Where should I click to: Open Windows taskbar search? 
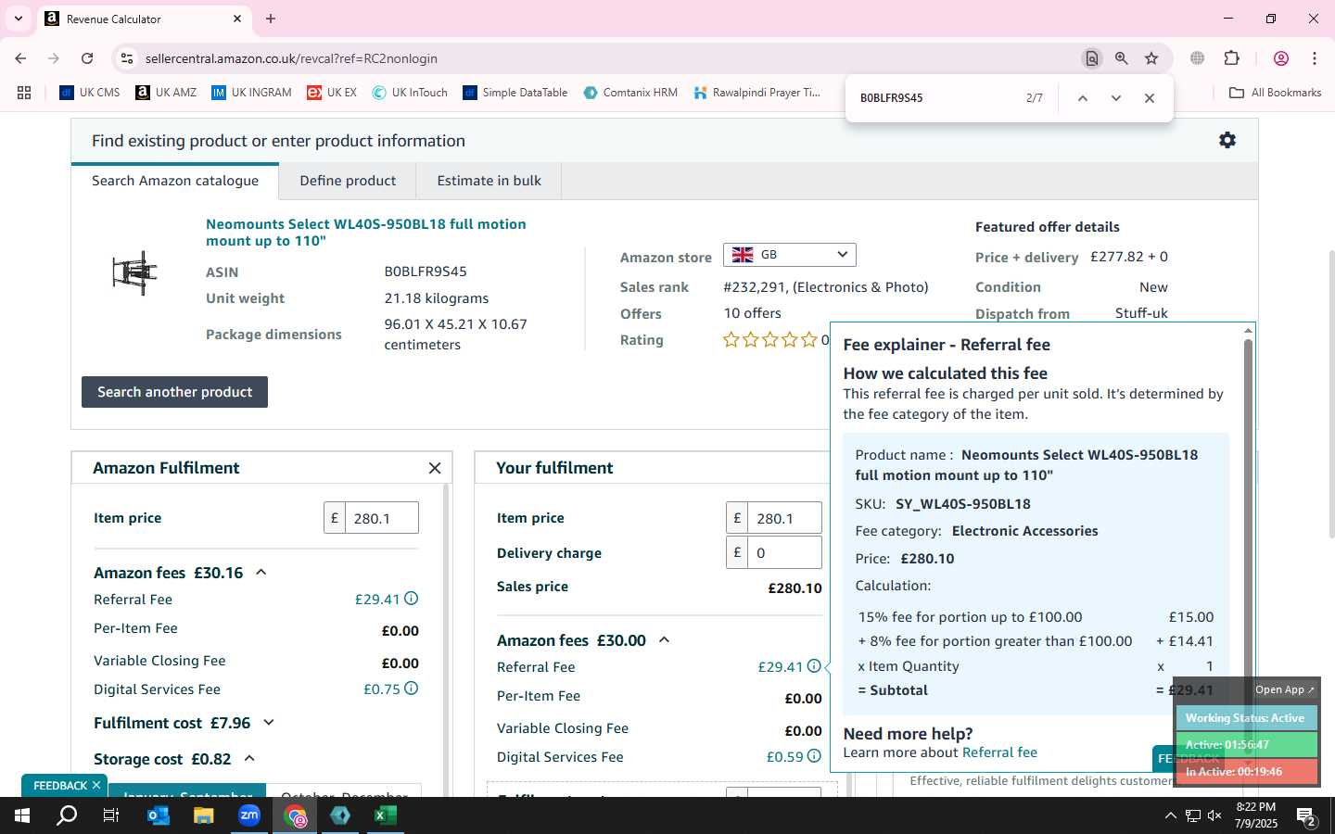click(67, 815)
